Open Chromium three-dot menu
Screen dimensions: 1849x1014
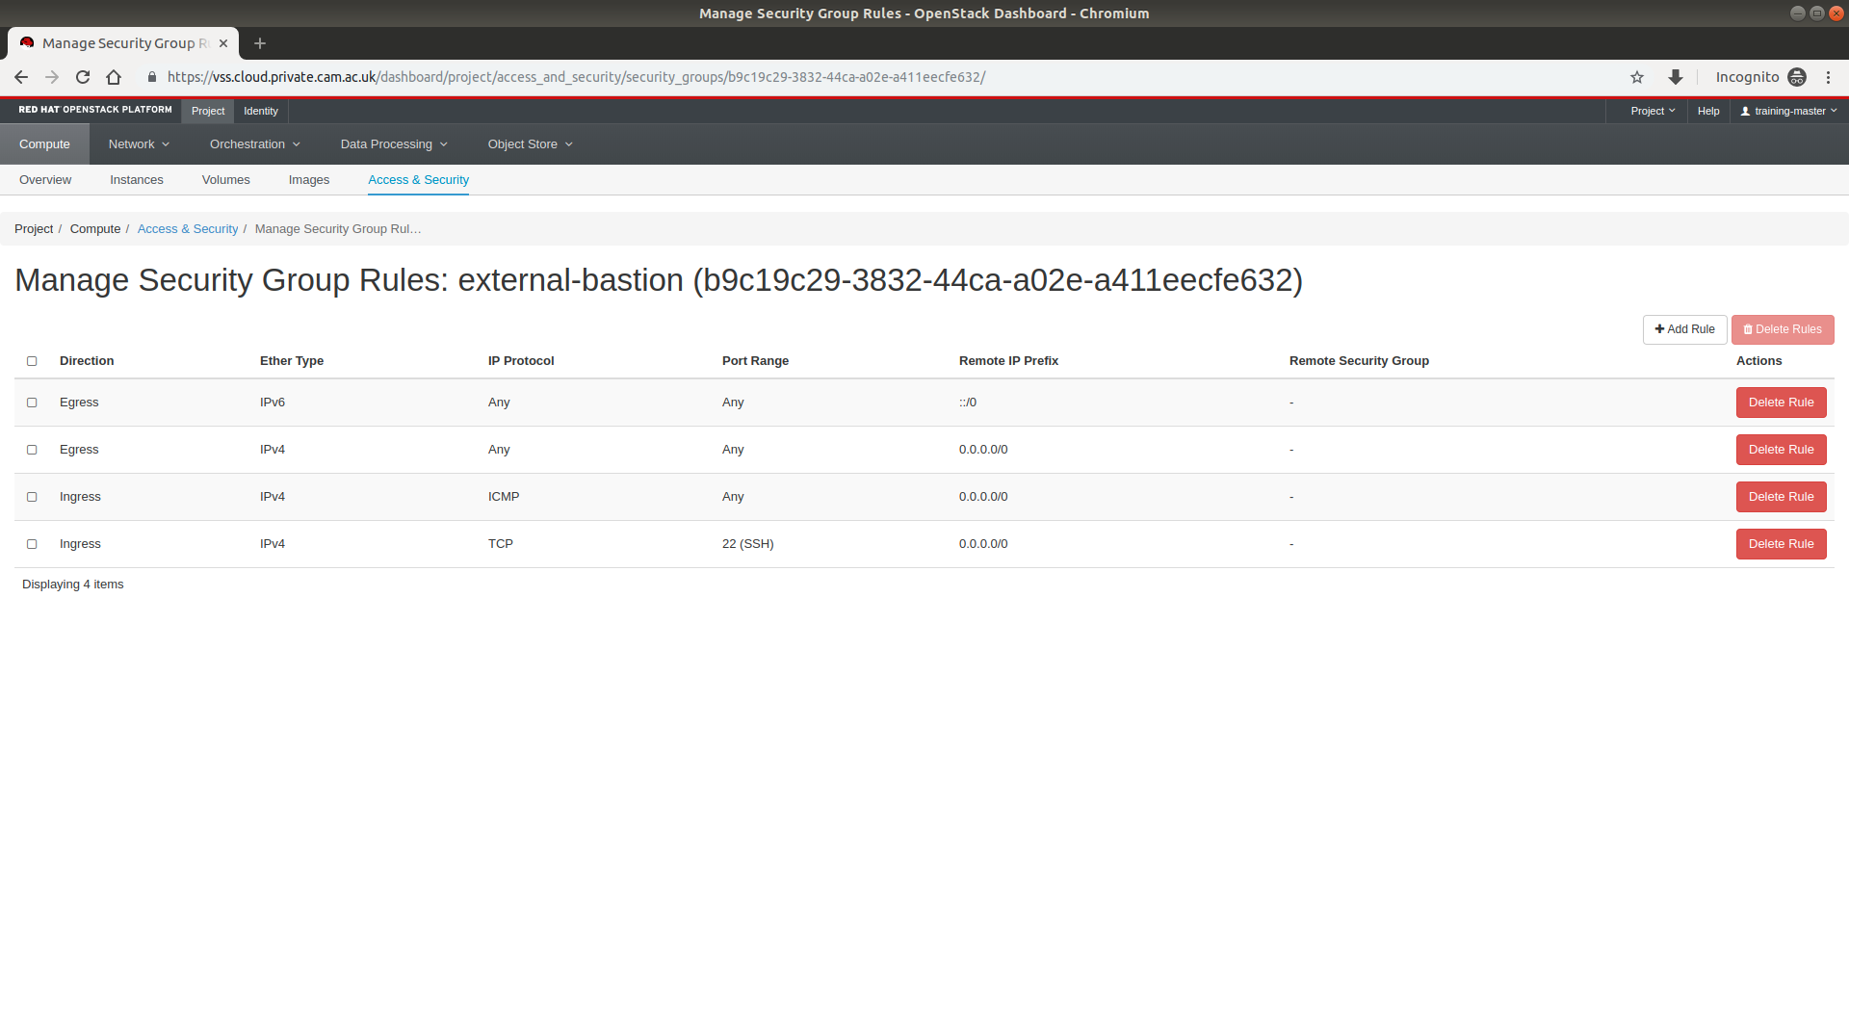1828,77
